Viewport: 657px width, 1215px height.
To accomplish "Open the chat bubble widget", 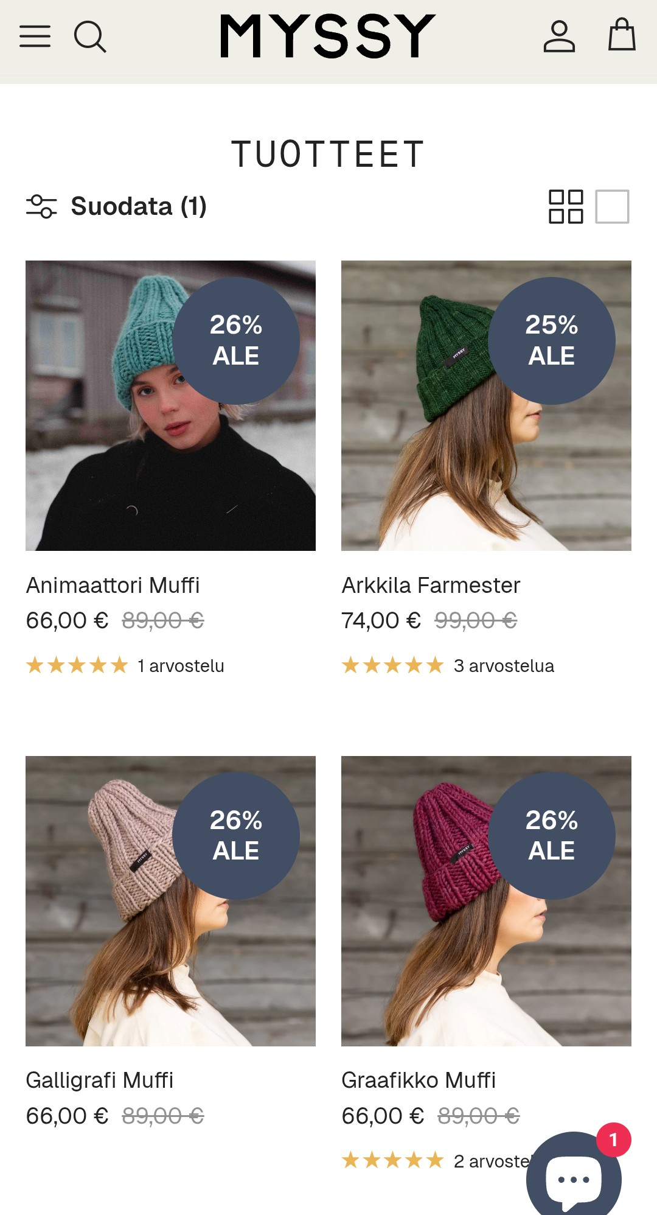I will coord(574,1175).
